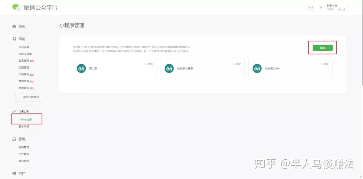Click the inbox icon beside 管理
This screenshot has width=363, height=179.
pyautogui.click(x=14, y=139)
